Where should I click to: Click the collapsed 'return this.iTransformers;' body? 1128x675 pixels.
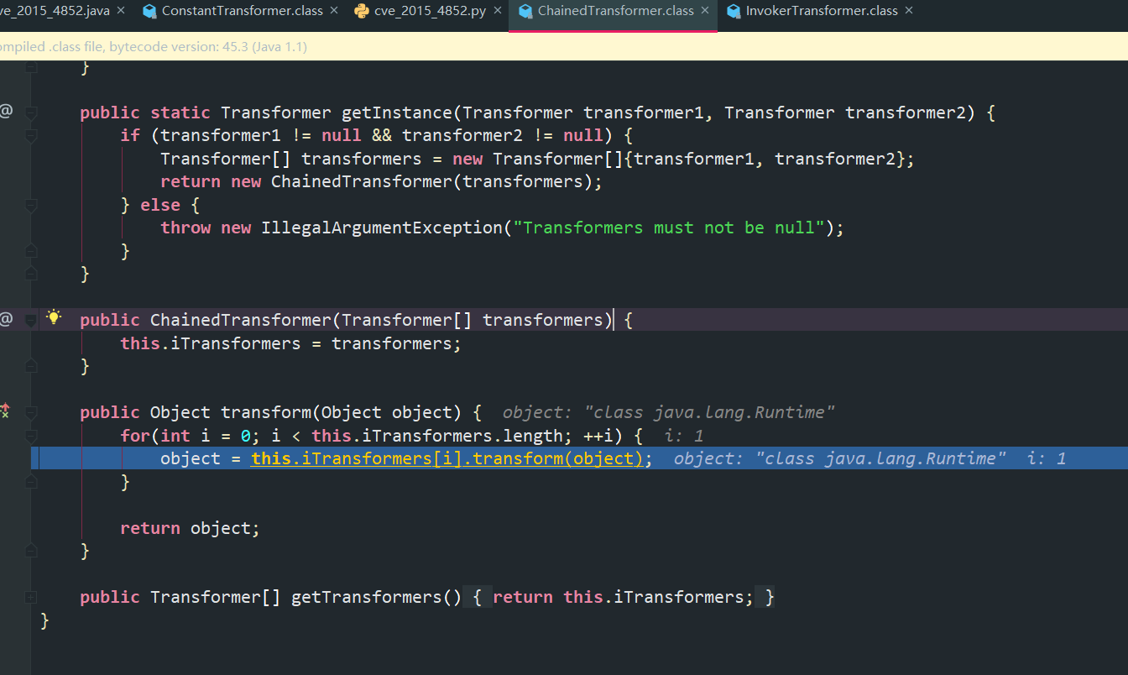tap(623, 597)
